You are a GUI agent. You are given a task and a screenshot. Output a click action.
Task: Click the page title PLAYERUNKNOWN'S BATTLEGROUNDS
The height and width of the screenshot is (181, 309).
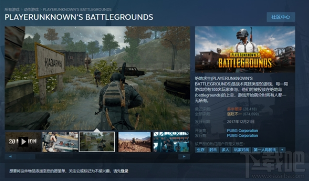point(79,17)
